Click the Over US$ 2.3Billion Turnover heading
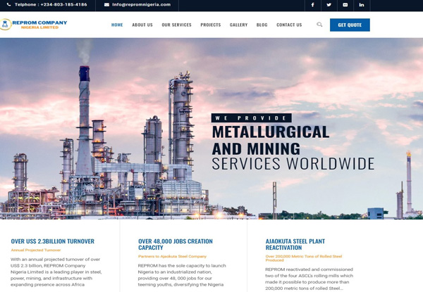The image size is (423, 292). coord(52,241)
